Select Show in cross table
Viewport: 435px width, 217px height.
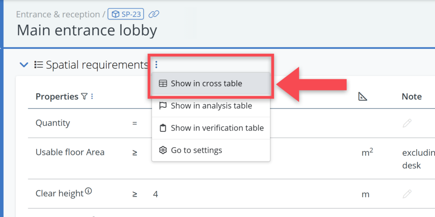tap(206, 83)
